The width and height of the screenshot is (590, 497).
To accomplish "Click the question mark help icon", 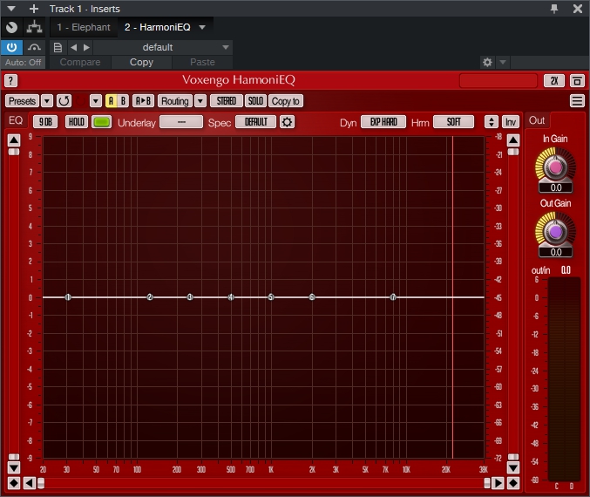I will coord(11,81).
